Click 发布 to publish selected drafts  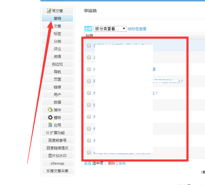(122, 163)
